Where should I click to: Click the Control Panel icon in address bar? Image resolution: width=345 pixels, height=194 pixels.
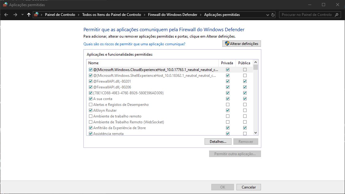pos(36,15)
